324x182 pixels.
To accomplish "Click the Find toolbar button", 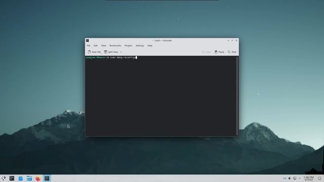I will pyautogui.click(x=232, y=52).
